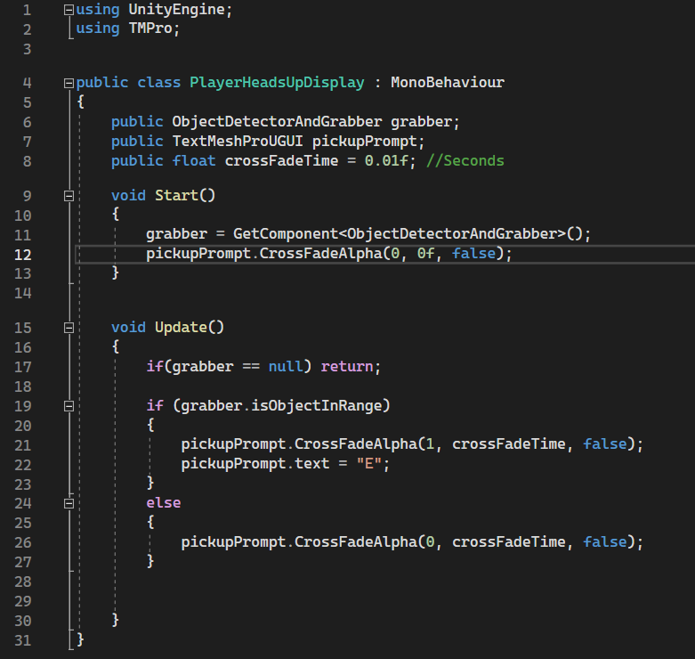This screenshot has height=659, width=695.
Task: Click GetComponent call on line 11
Action: tap(286, 233)
